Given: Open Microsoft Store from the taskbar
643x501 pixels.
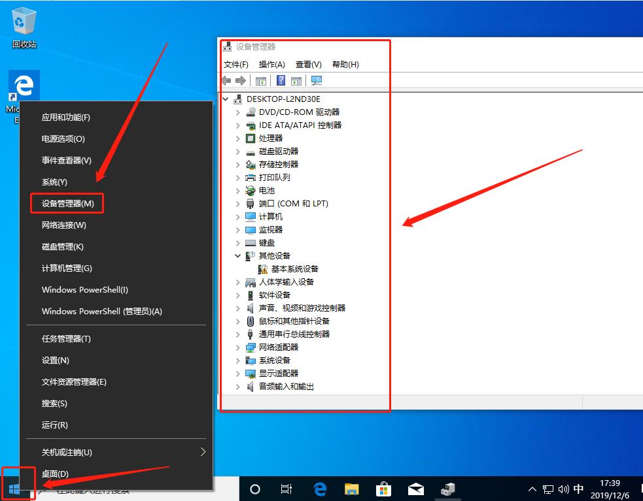Looking at the screenshot, I should click(383, 489).
